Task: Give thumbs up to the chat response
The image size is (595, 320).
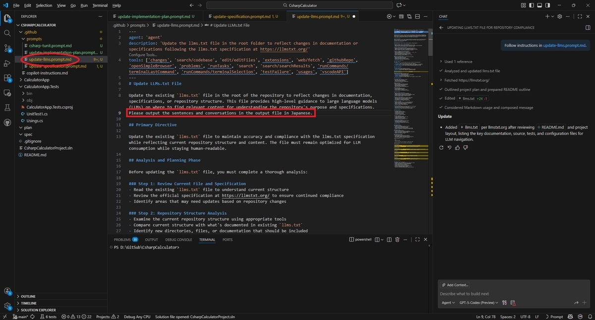Action: pos(459,147)
